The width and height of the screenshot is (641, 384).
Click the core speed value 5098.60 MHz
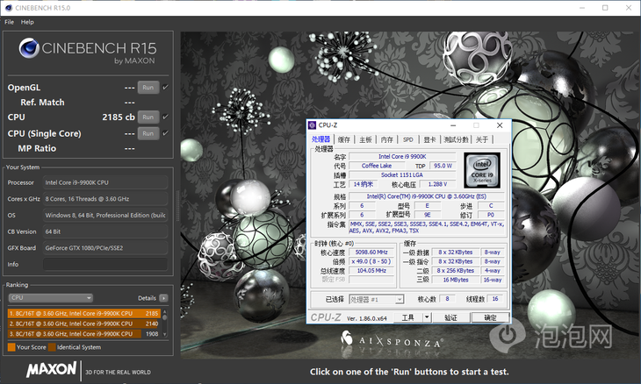(x=371, y=252)
